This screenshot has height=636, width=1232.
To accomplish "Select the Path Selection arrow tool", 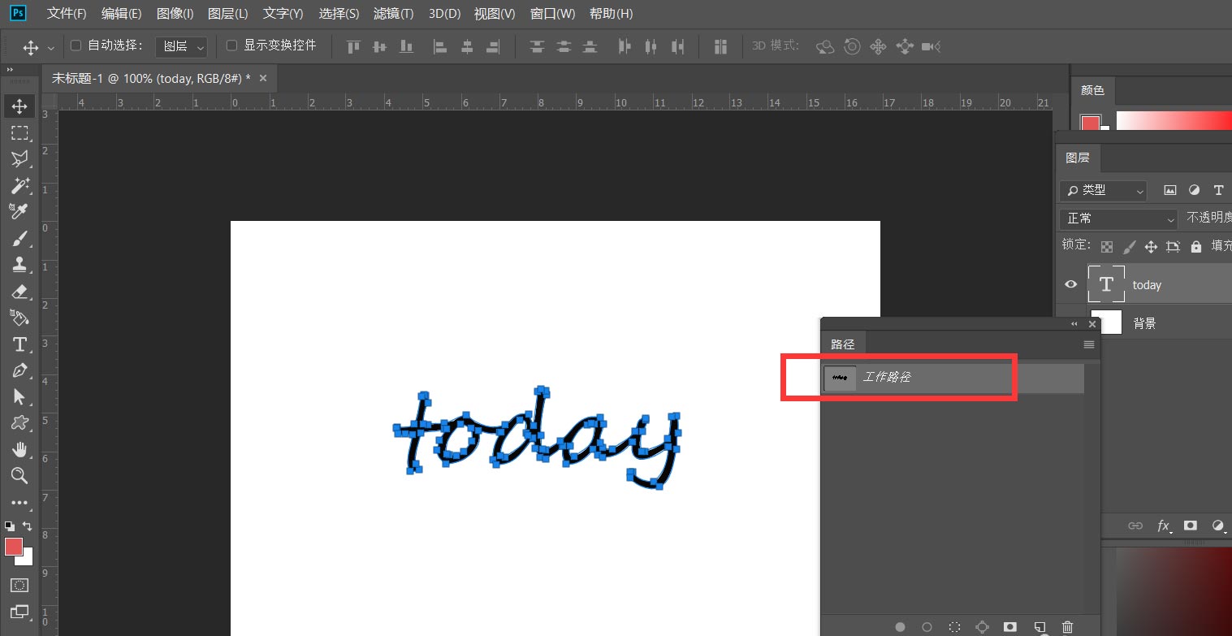I will pos(19,396).
